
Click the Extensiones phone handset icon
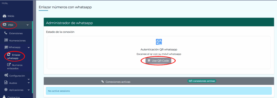coord(6,33)
